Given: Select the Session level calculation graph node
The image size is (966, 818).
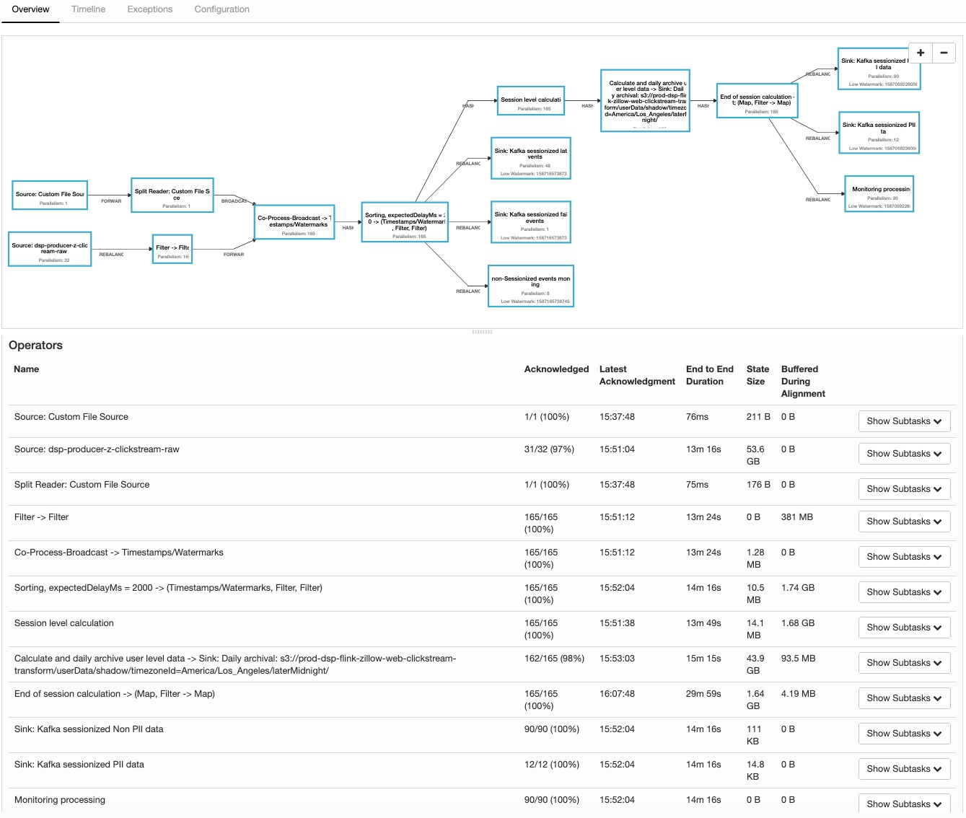Looking at the screenshot, I should tap(530, 101).
